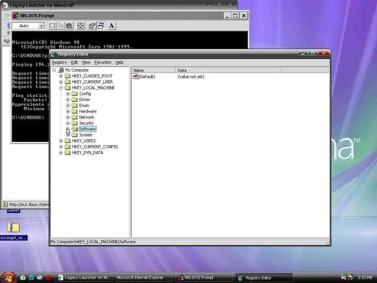Image resolution: width=377 pixels, height=283 pixels.
Task: Expand the HKEY_DYN_DATA key
Action: click(x=61, y=153)
